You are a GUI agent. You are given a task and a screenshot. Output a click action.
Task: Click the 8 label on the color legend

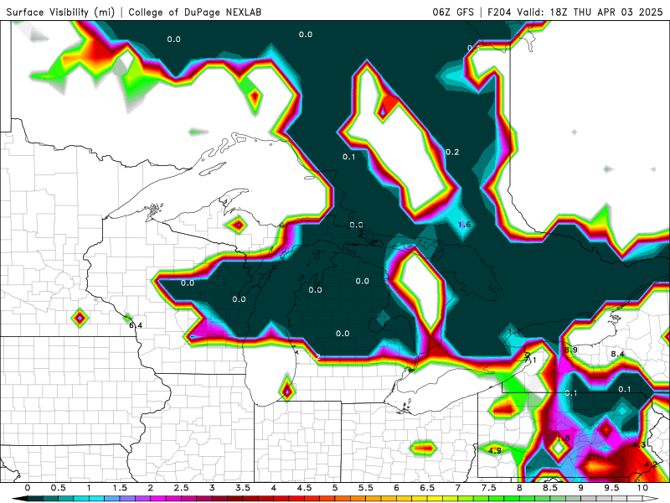coord(519,488)
